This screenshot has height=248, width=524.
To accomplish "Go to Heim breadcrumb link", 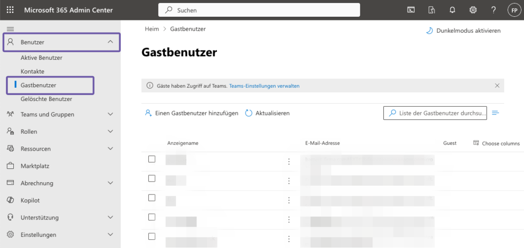I will pyautogui.click(x=151, y=29).
